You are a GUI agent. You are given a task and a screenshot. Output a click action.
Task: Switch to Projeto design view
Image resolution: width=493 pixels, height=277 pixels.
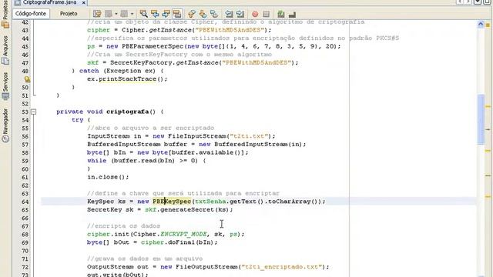[69, 14]
